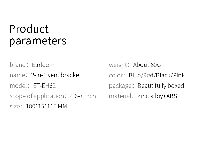Screen dimensions: 204x155
Task: Click the "color" label
Action: pyautogui.click(x=116, y=75)
